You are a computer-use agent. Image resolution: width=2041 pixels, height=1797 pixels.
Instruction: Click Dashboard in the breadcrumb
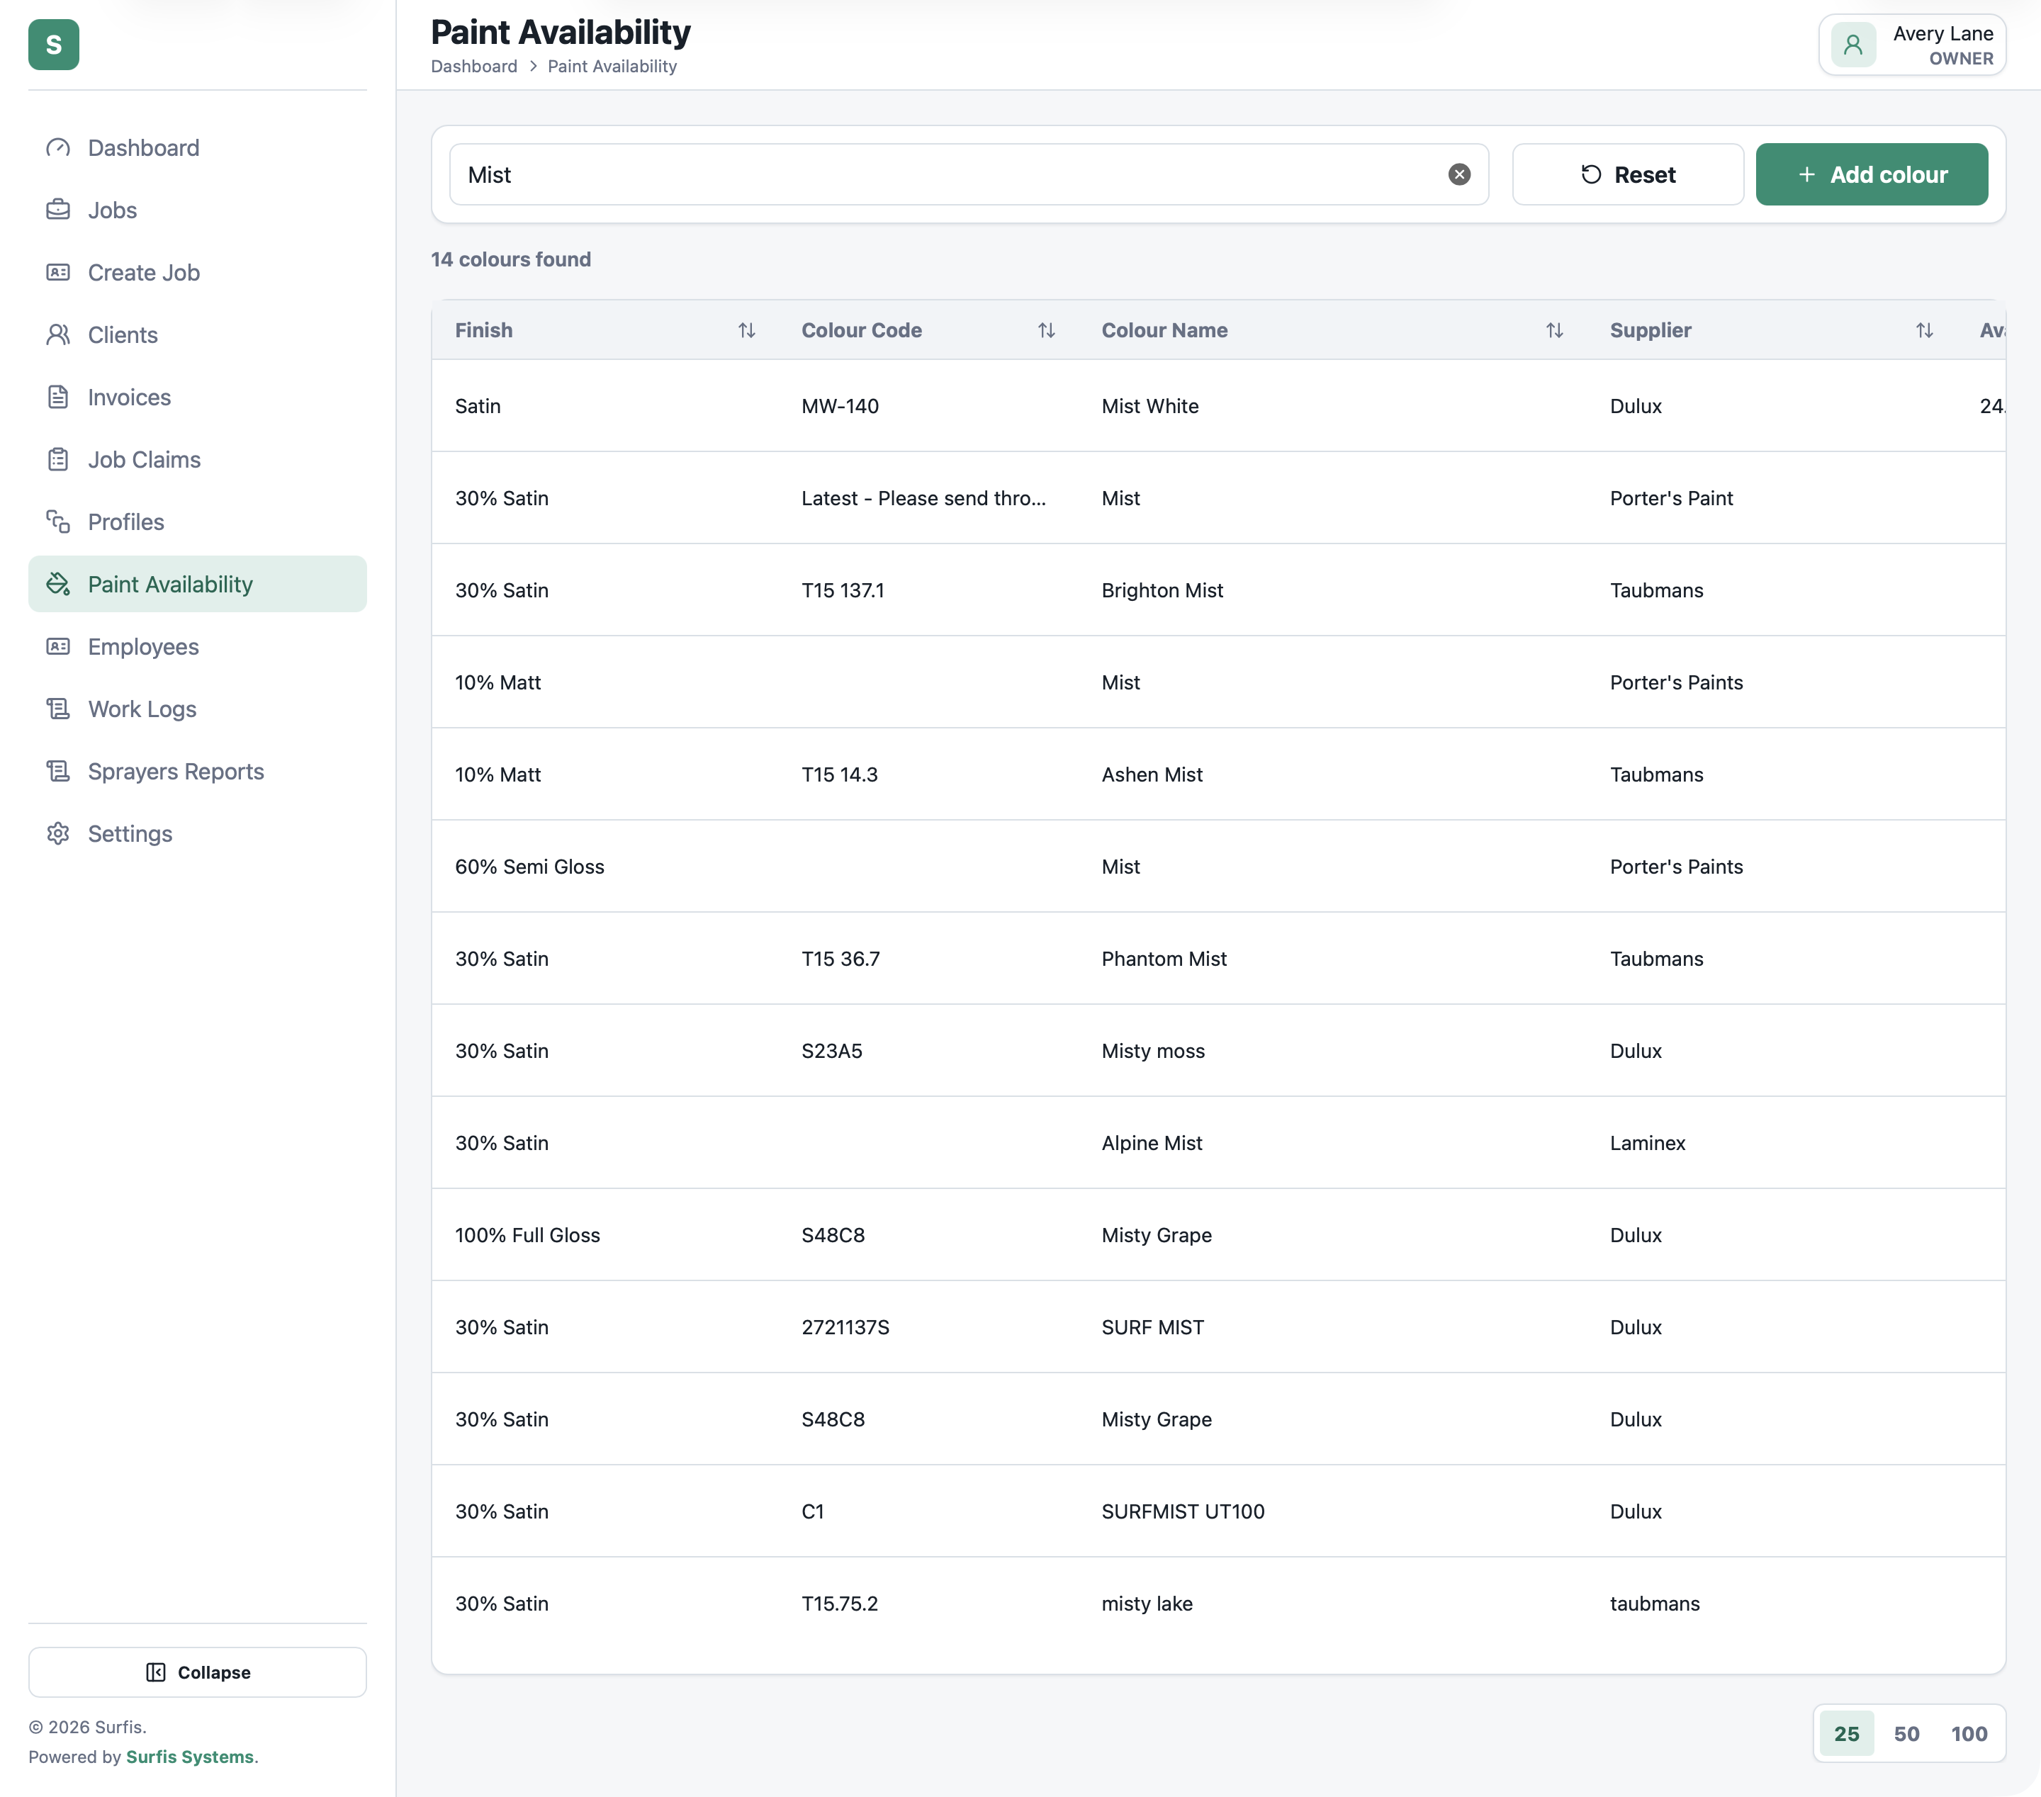coord(473,66)
